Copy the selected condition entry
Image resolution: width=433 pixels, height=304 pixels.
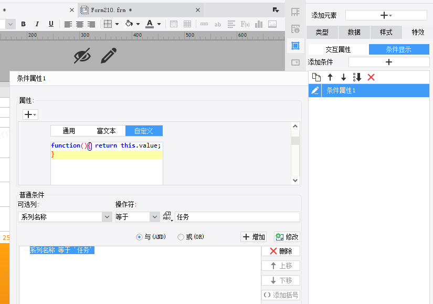click(316, 77)
